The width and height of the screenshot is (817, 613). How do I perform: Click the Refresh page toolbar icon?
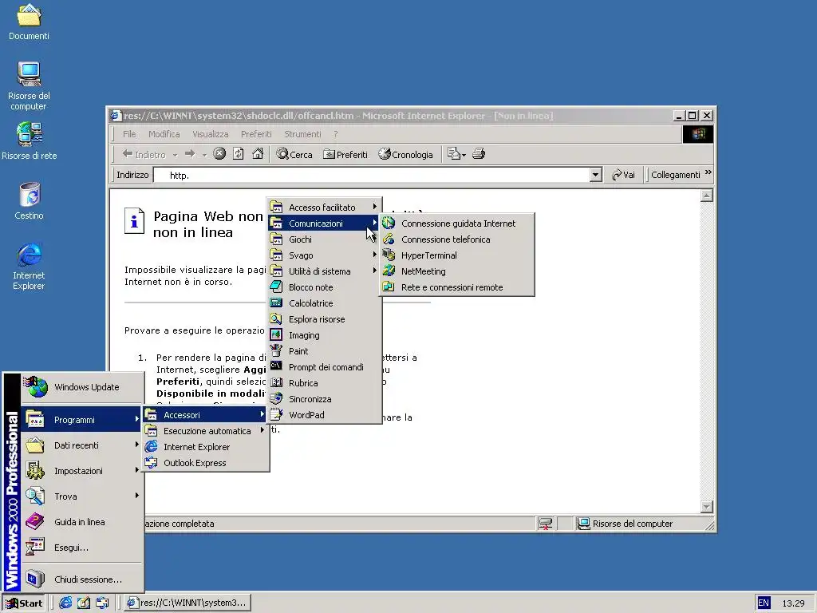(x=238, y=154)
